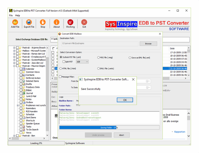Select the Deleted Items folder icon
199x153 pixels.
point(24,81)
